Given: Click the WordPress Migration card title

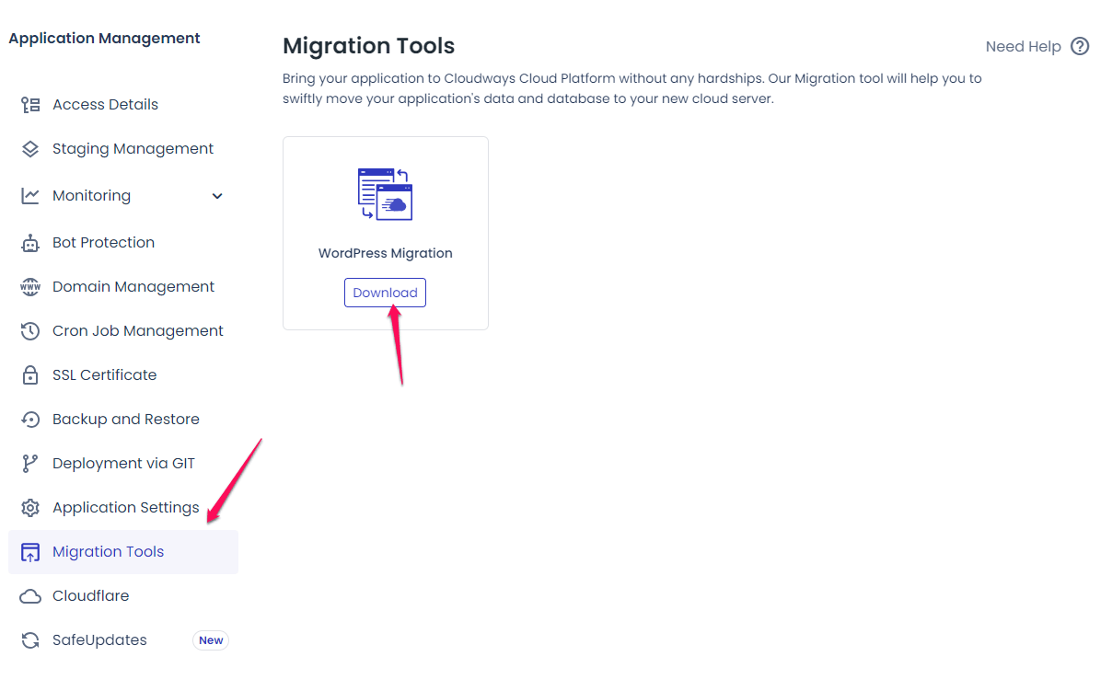Looking at the screenshot, I should pos(385,253).
